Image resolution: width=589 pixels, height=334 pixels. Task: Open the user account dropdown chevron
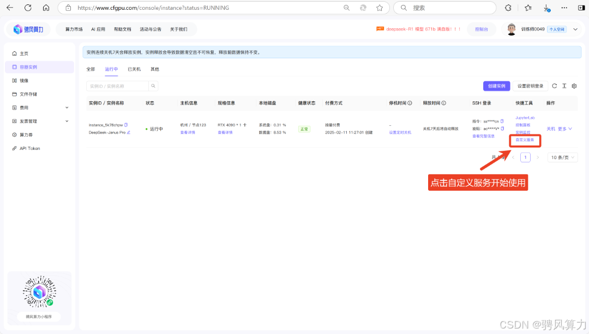(575, 29)
